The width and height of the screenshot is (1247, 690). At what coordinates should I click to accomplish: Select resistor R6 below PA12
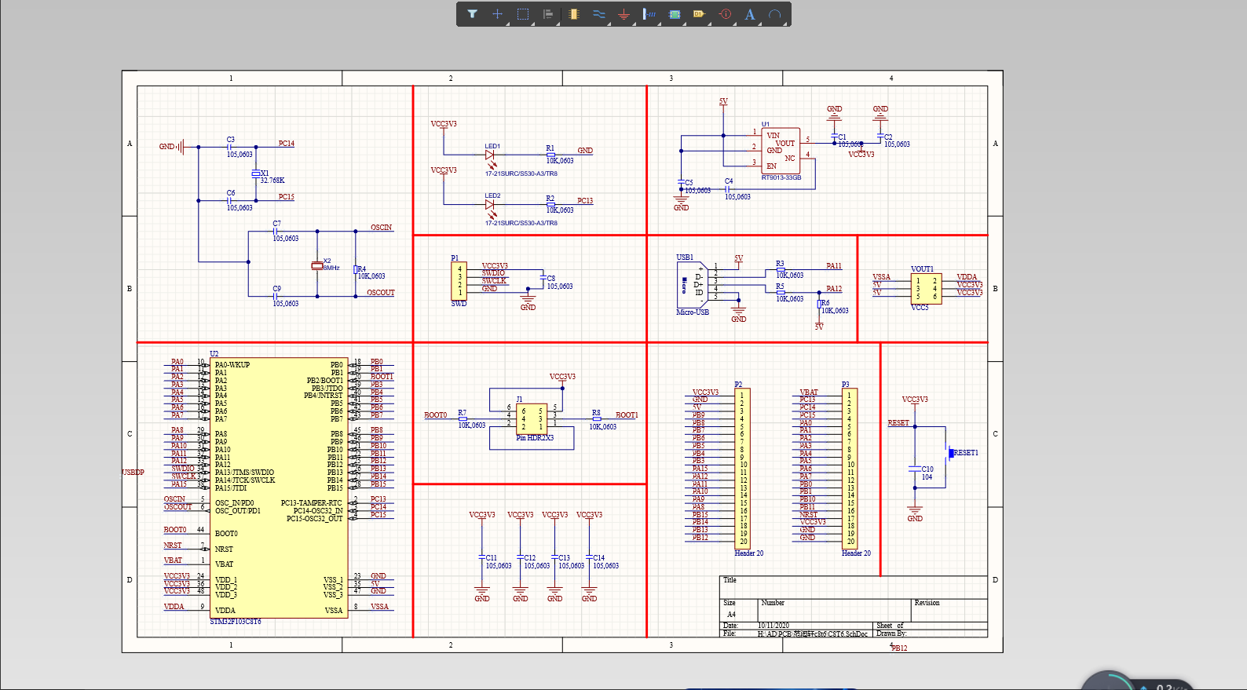pos(819,304)
